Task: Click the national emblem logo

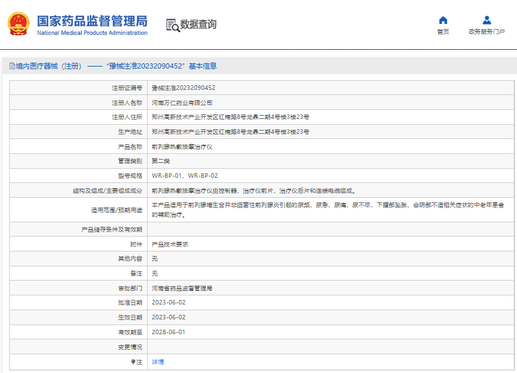Action: coord(18,24)
